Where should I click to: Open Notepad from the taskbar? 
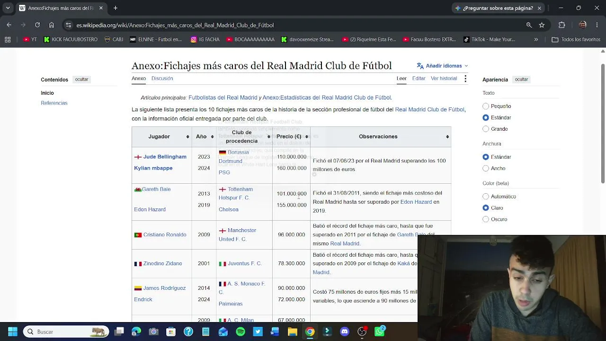[x=205, y=332]
